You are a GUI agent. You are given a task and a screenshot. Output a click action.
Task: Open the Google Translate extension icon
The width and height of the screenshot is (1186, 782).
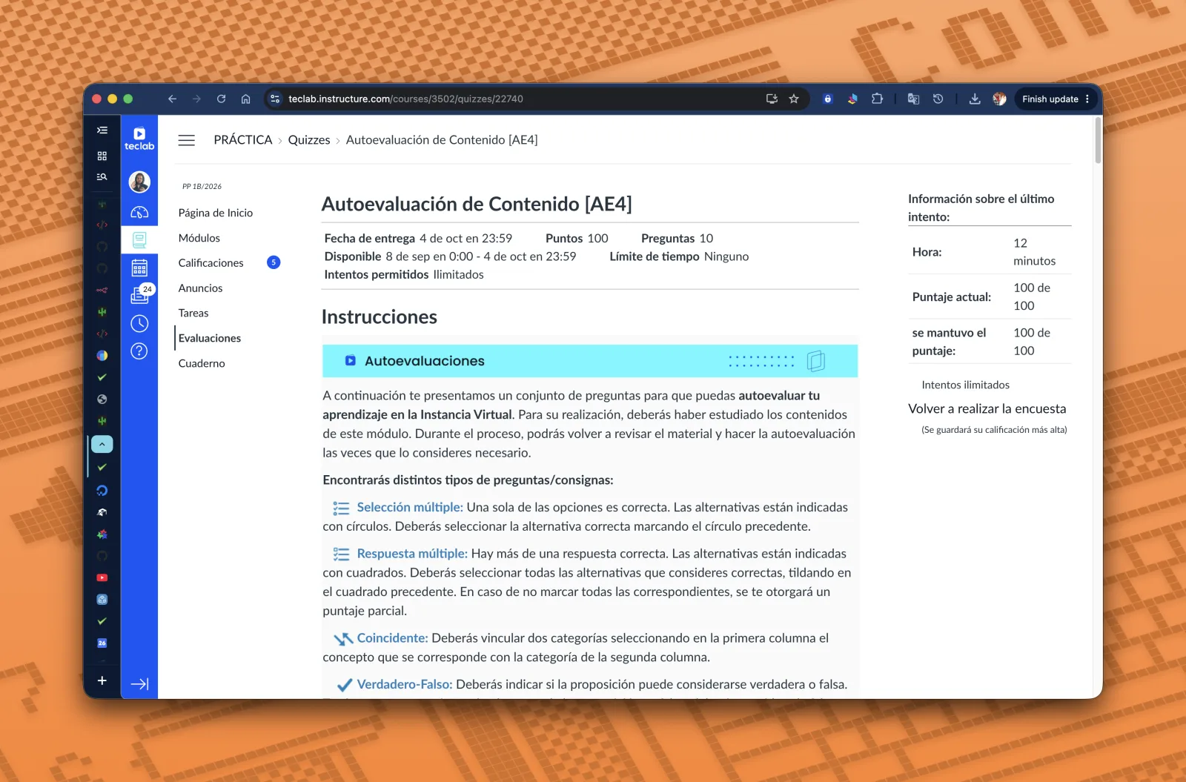tap(913, 99)
